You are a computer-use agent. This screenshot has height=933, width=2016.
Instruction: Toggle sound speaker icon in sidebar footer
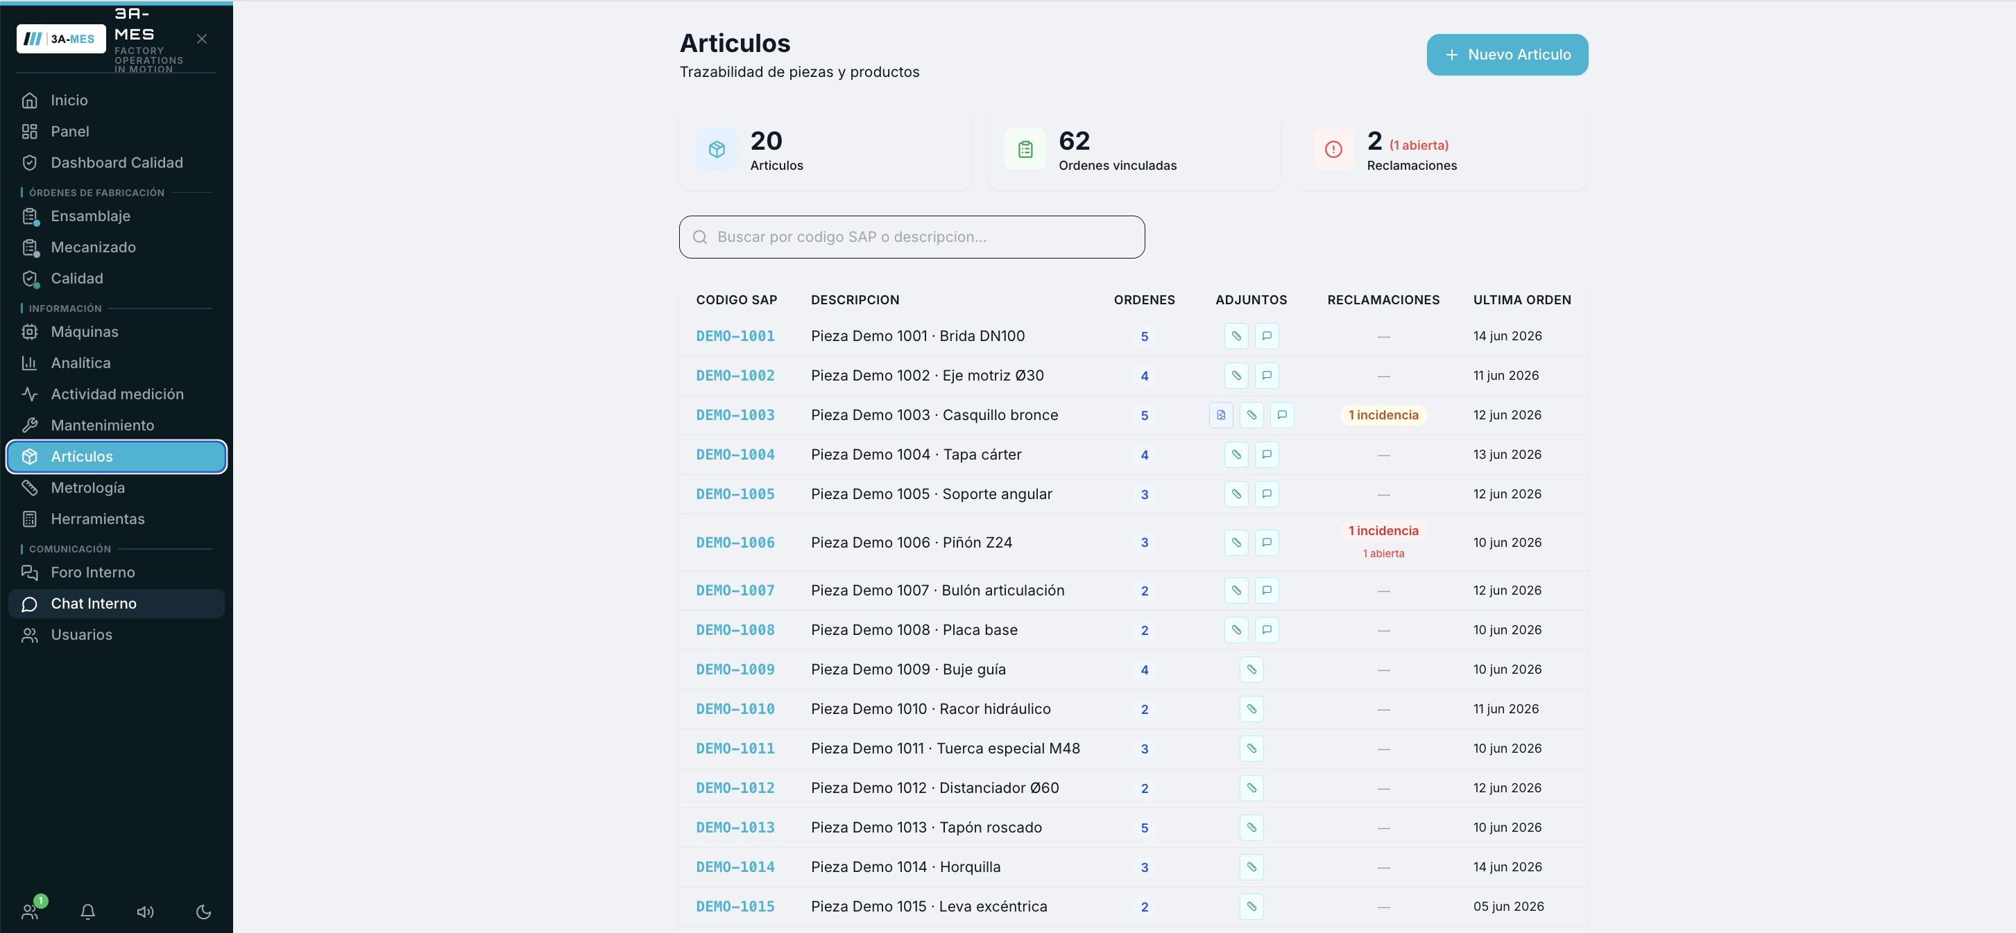click(x=146, y=911)
